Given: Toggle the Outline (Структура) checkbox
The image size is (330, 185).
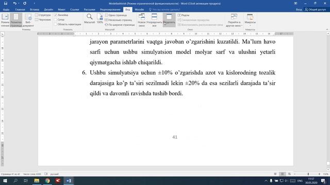Looking at the screenshot, I should tap(37, 15).
